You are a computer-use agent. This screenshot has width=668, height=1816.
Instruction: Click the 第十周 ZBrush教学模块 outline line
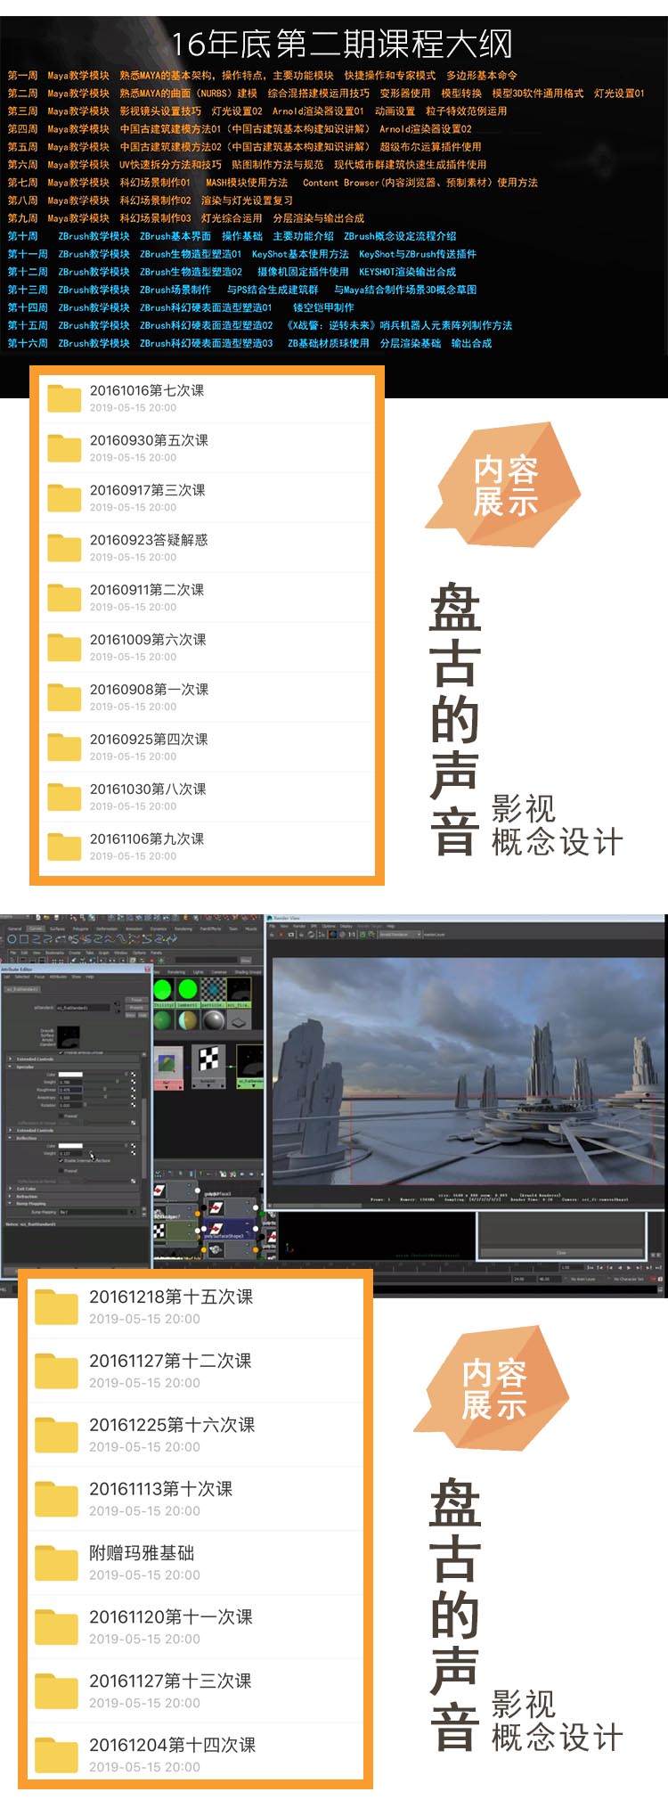click(232, 236)
